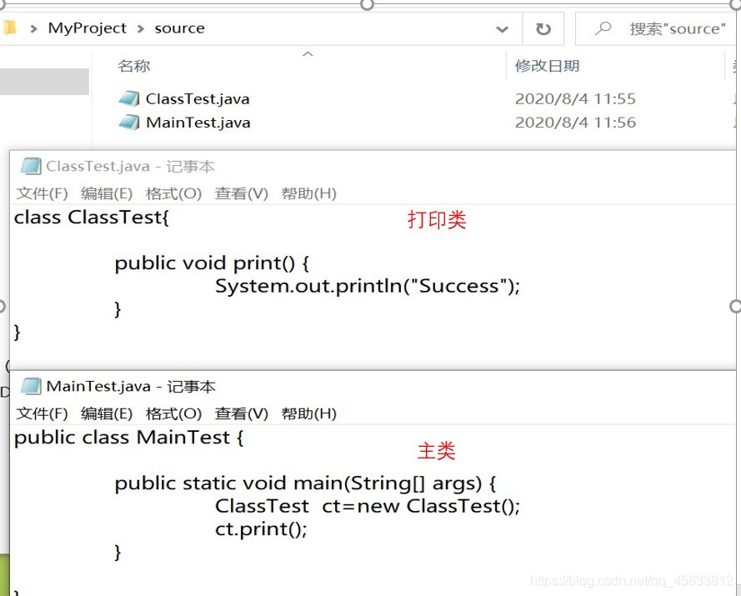Open 查看(V) menu in ClassTest.java Notepad
Screen dimensions: 741x596
242,193
